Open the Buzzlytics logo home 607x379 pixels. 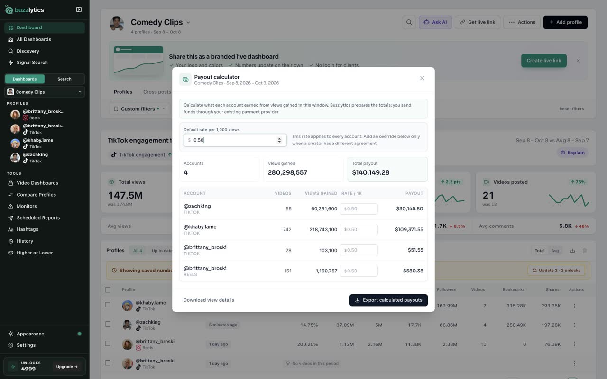click(x=25, y=10)
